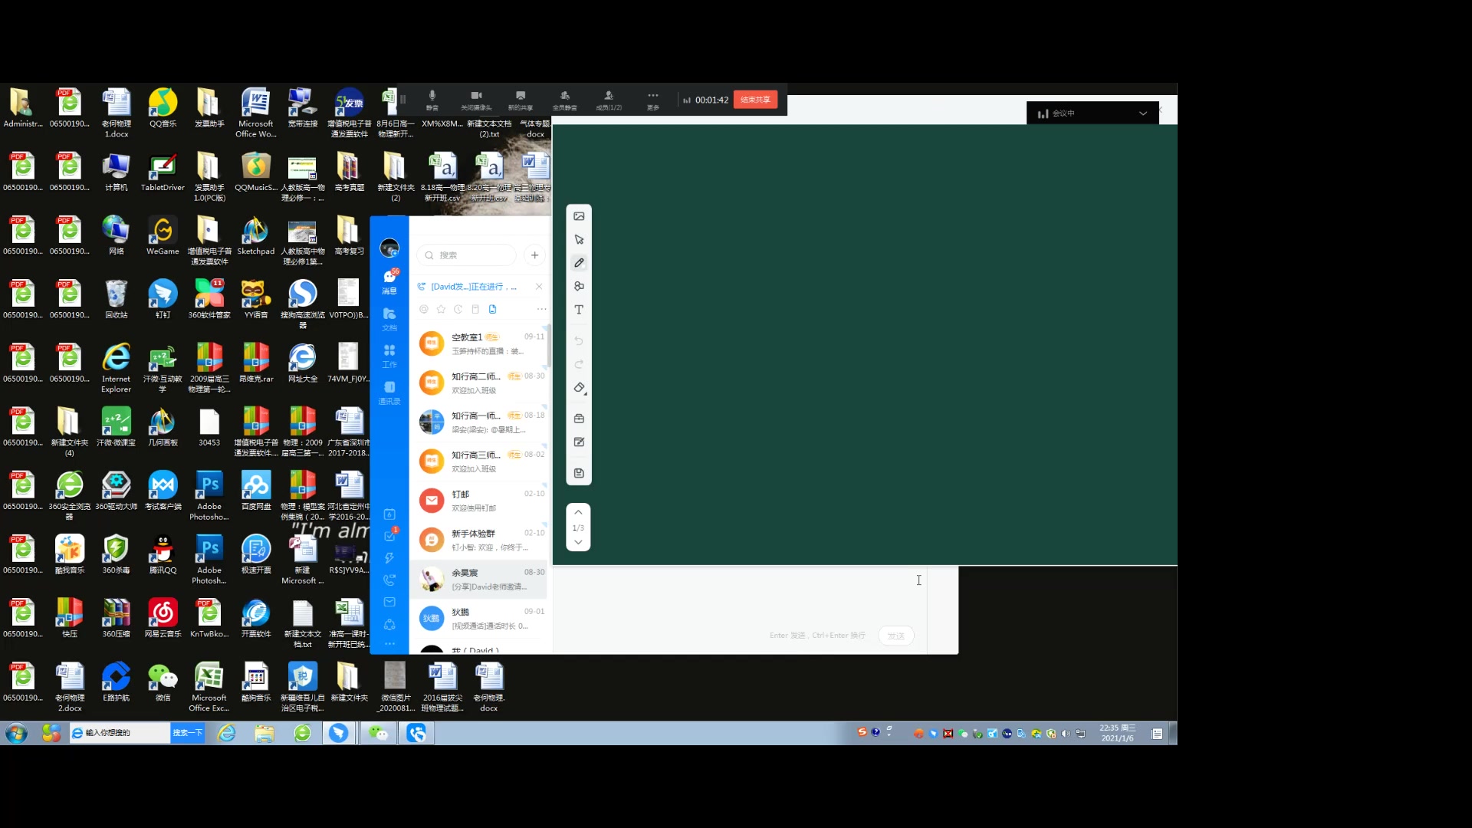Click the red End Sharing button
This screenshot has width=1472, height=828.
click(755, 100)
